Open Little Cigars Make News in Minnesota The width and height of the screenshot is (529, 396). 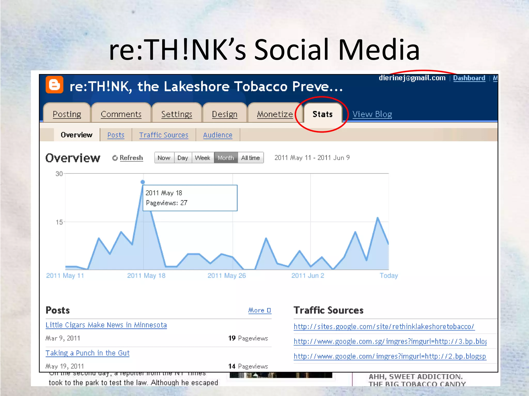point(106,325)
